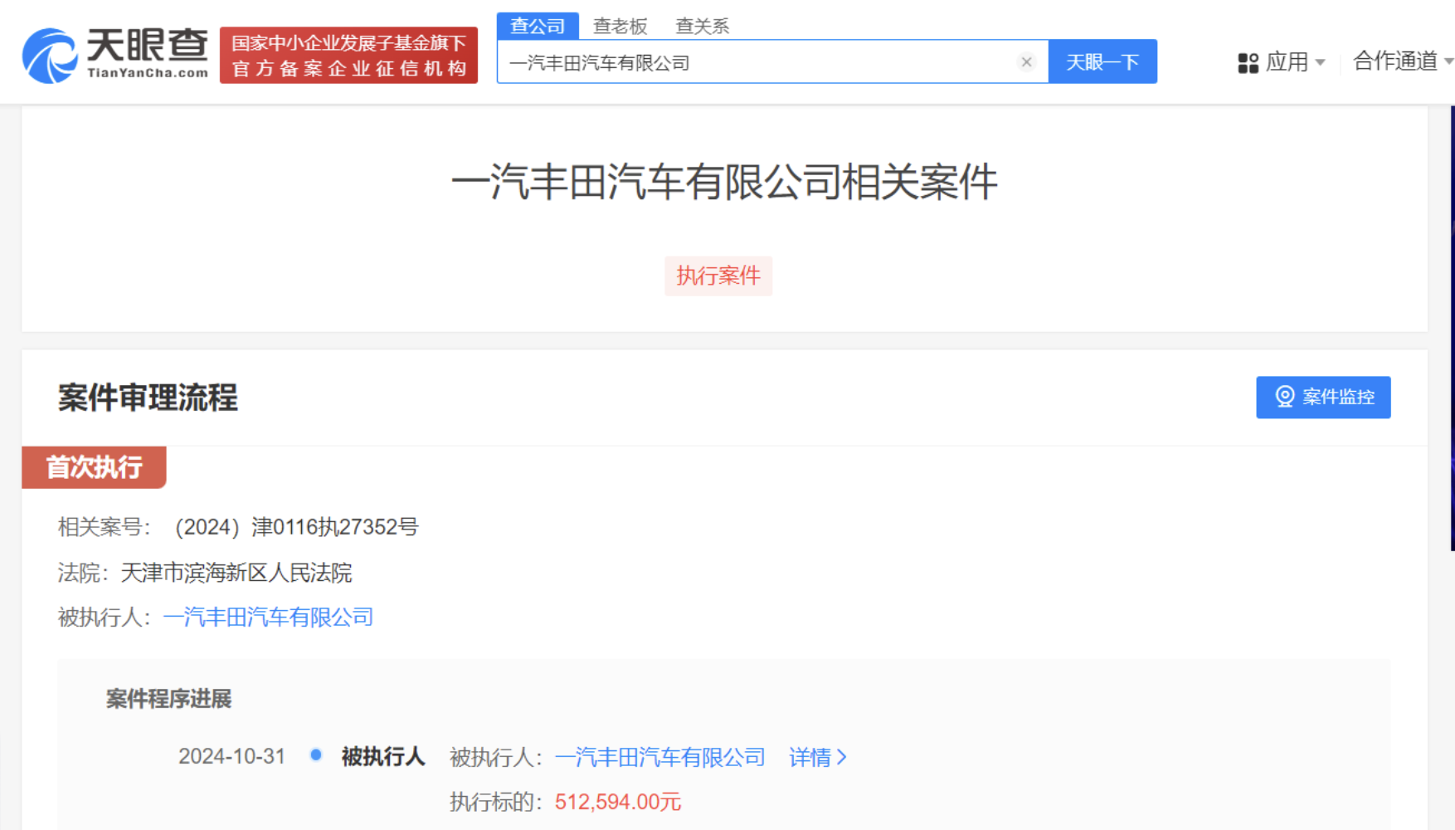Click the TianYanCha logo icon
Viewport: 1455px width, 830px height.
[x=49, y=56]
